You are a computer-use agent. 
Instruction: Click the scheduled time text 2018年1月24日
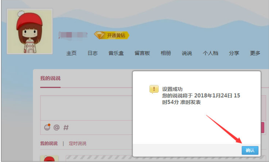point(213,96)
